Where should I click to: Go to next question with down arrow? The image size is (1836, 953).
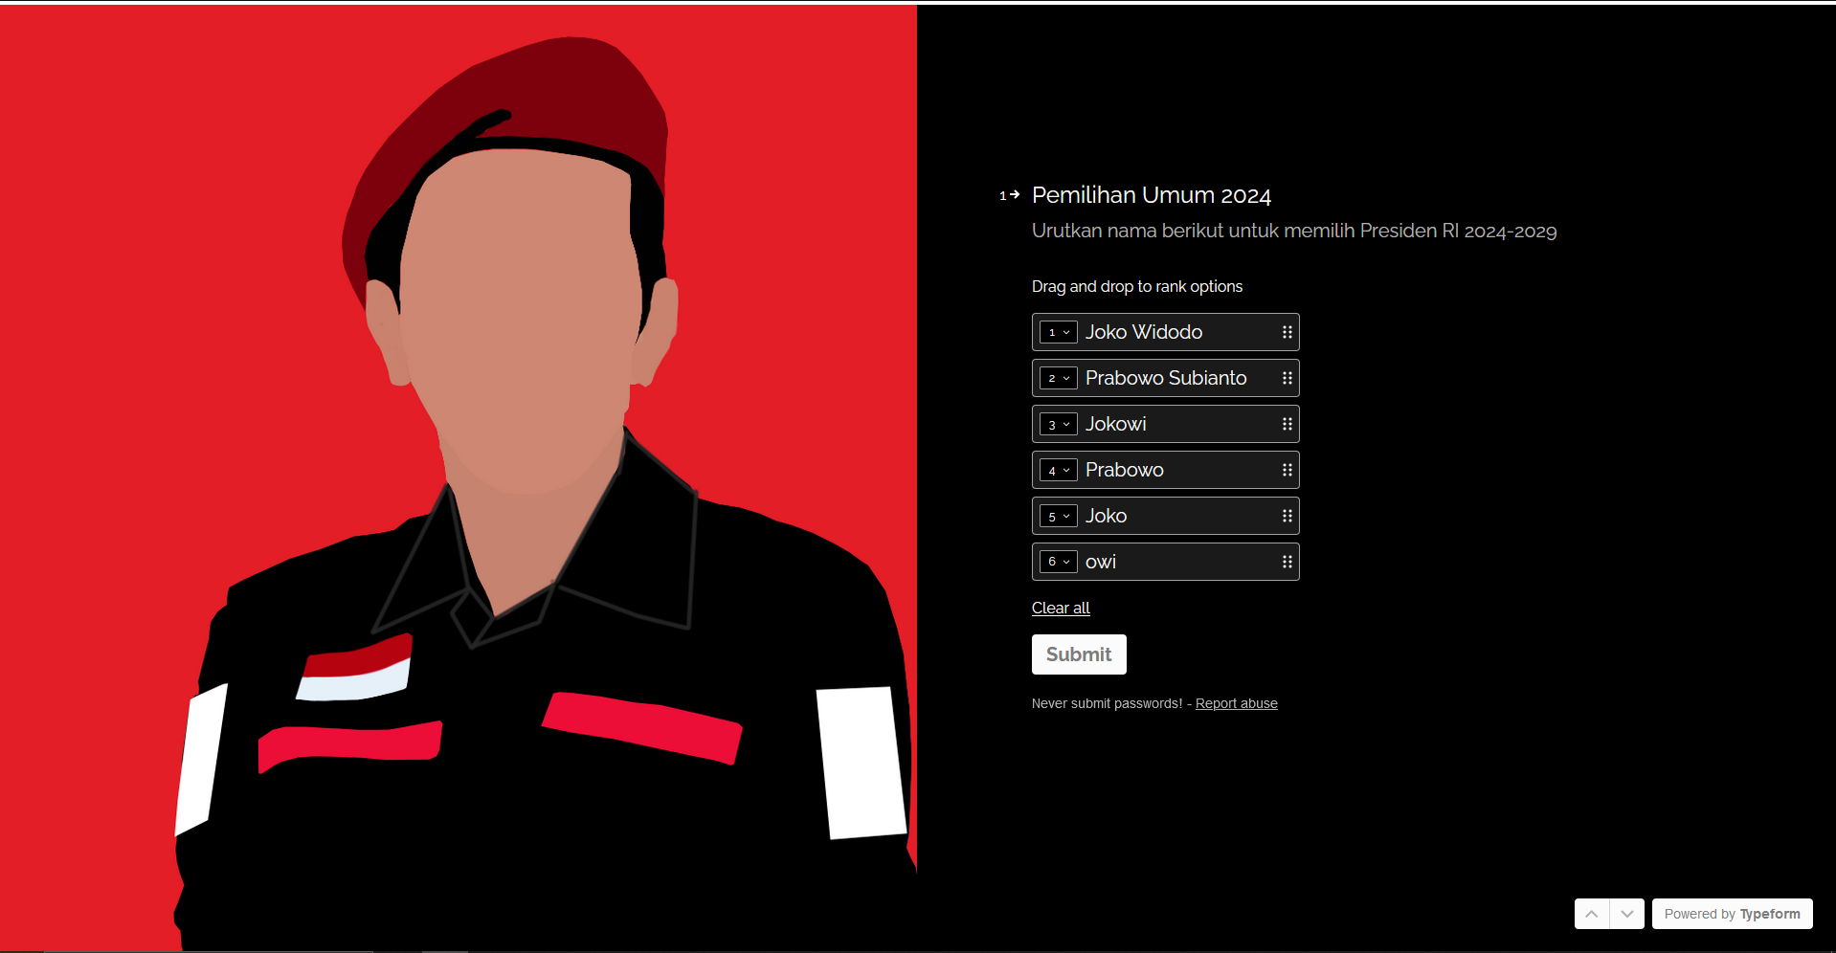coord(1627,914)
